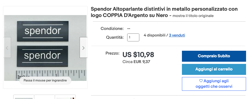Click the '4 disponibili' availability text
The image size is (248, 99).
[155, 35]
